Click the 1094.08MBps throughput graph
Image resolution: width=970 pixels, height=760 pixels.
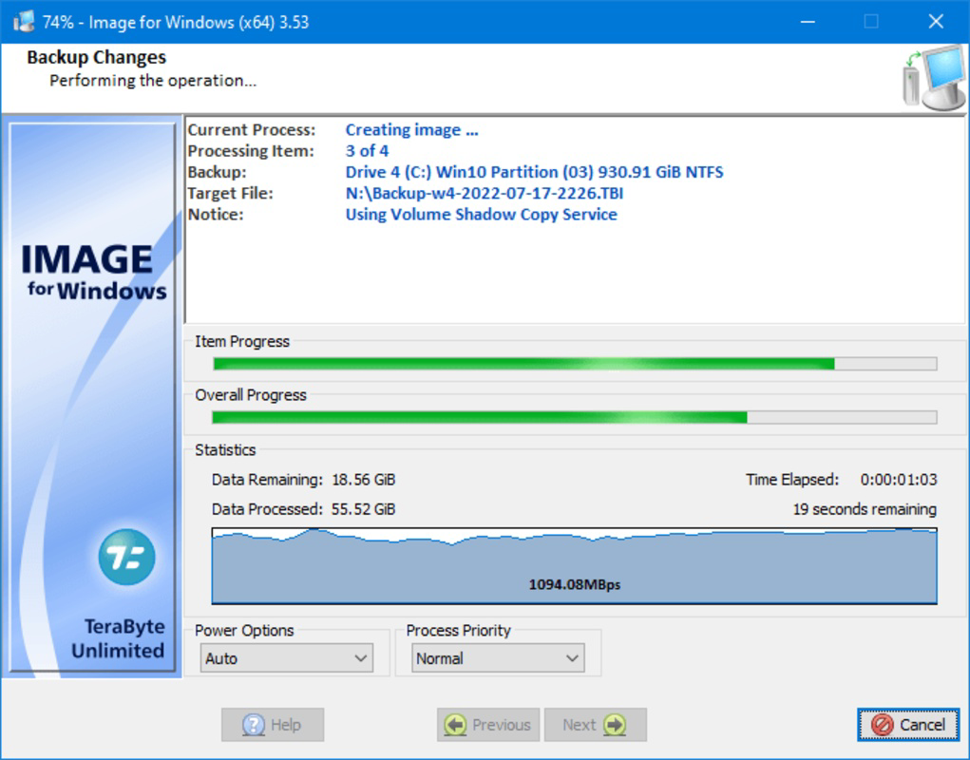(575, 560)
